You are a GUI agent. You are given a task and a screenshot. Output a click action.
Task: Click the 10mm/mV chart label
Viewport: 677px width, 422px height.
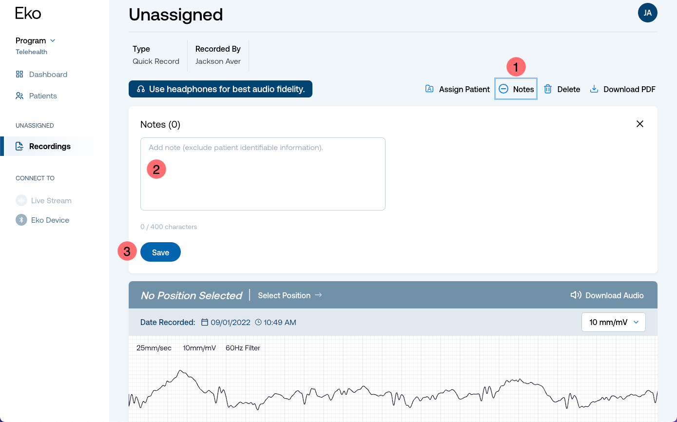click(x=199, y=348)
